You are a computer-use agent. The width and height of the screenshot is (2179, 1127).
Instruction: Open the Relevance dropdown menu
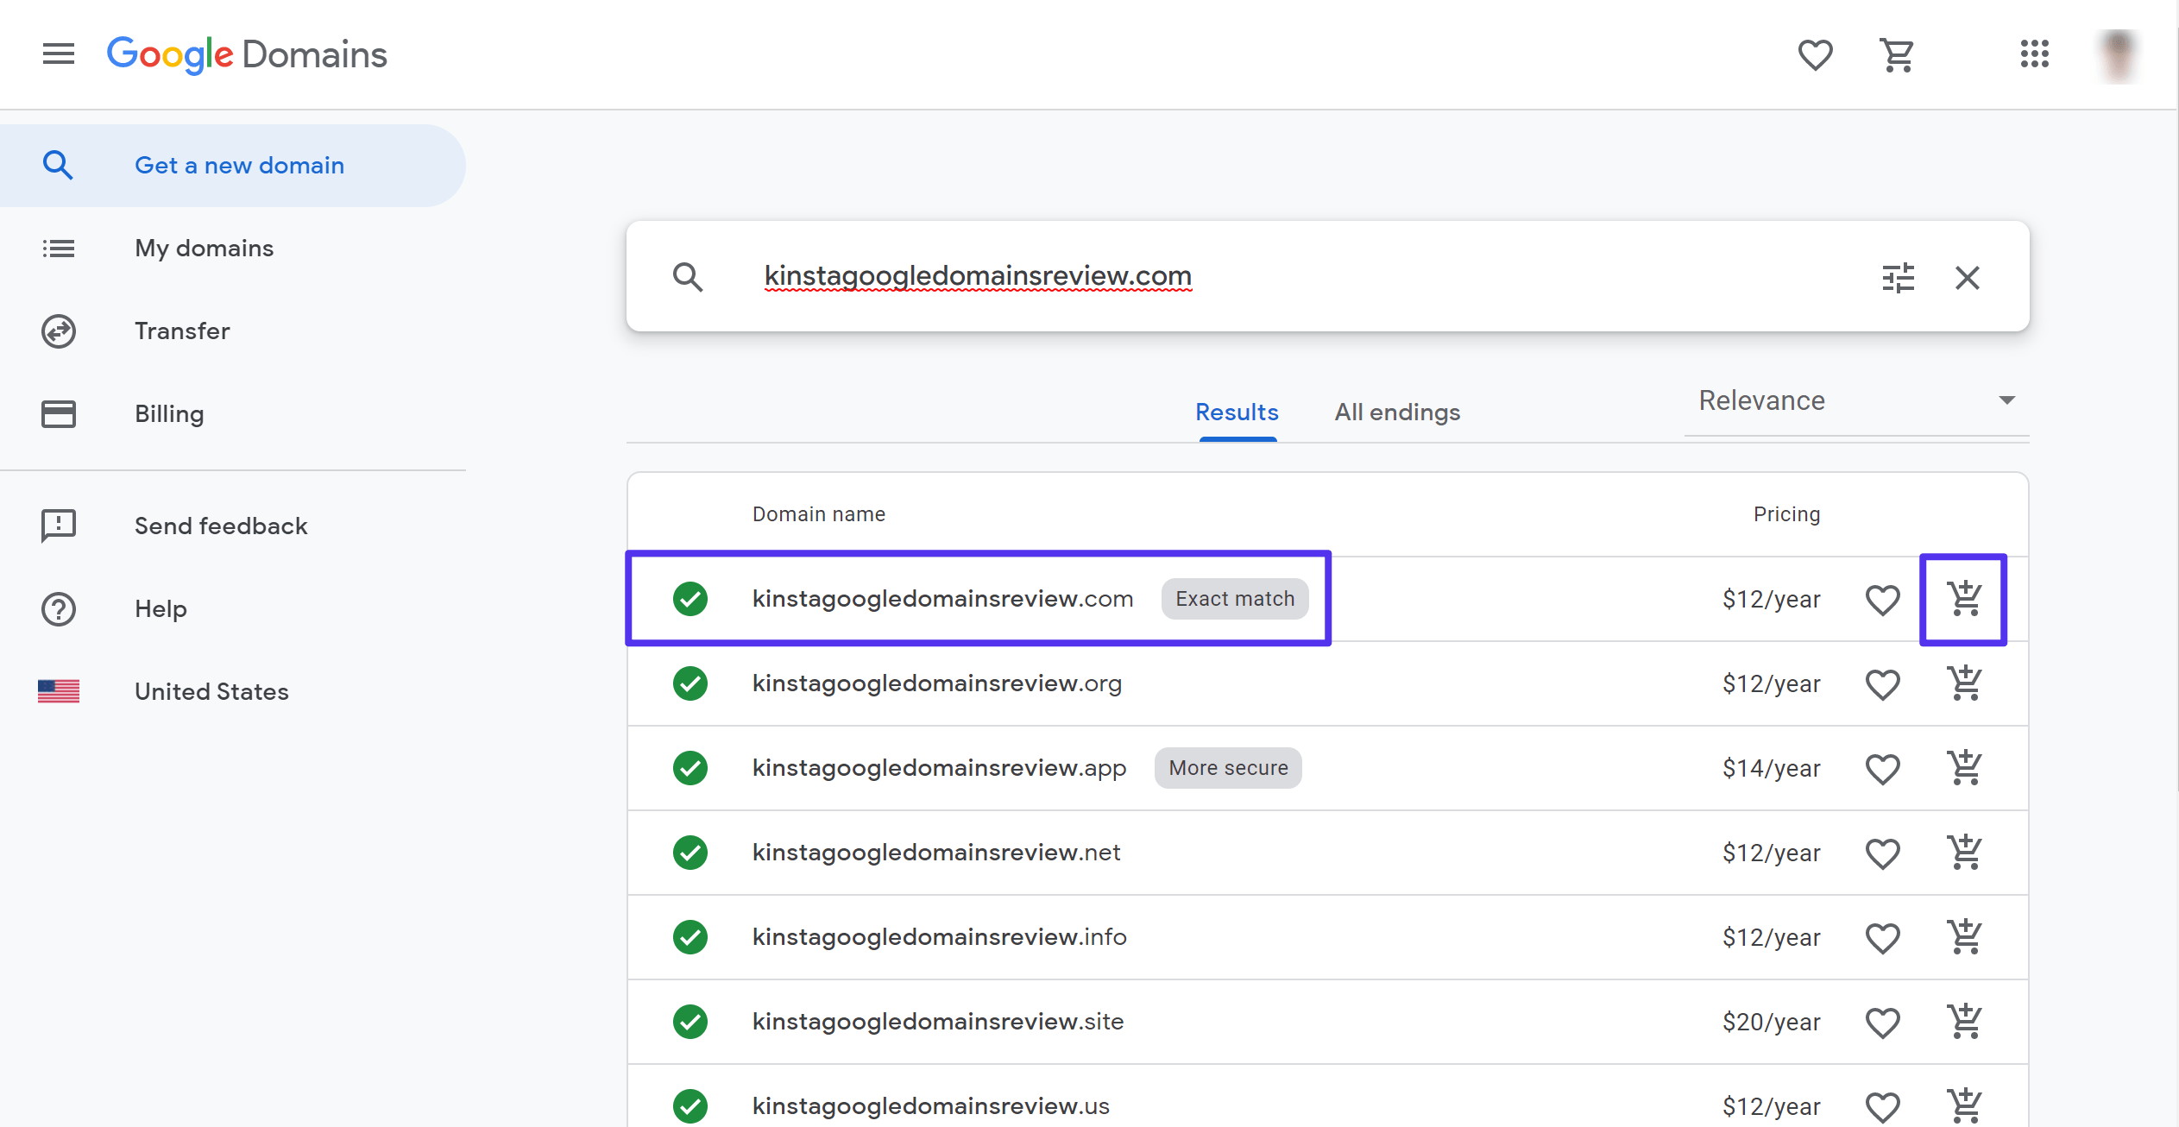(1855, 400)
